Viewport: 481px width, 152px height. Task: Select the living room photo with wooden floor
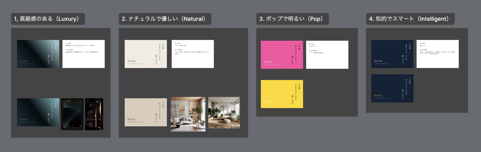click(224, 112)
